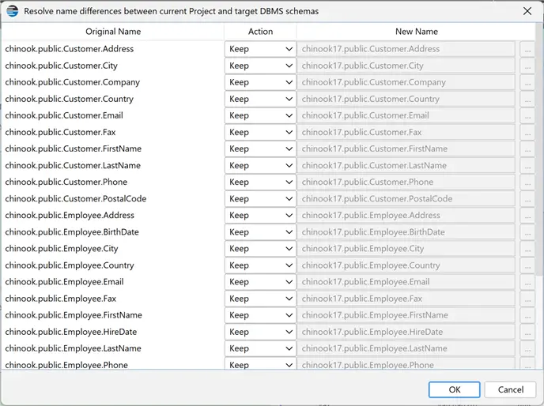Open Action dropdown for Employee.Address row

click(x=260, y=216)
